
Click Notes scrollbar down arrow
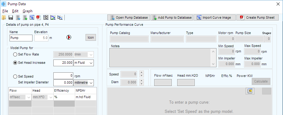point(213,64)
